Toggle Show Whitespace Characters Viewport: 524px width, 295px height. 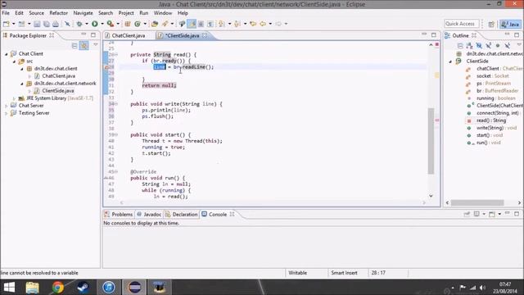[x=210, y=24]
